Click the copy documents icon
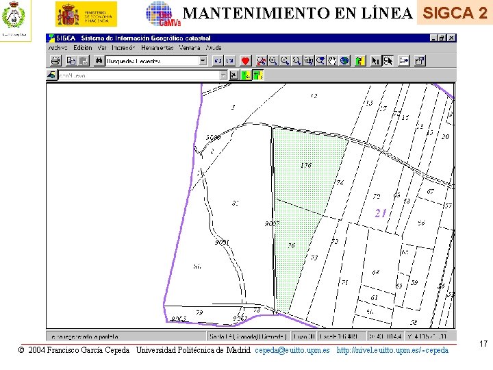 click(x=71, y=60)
